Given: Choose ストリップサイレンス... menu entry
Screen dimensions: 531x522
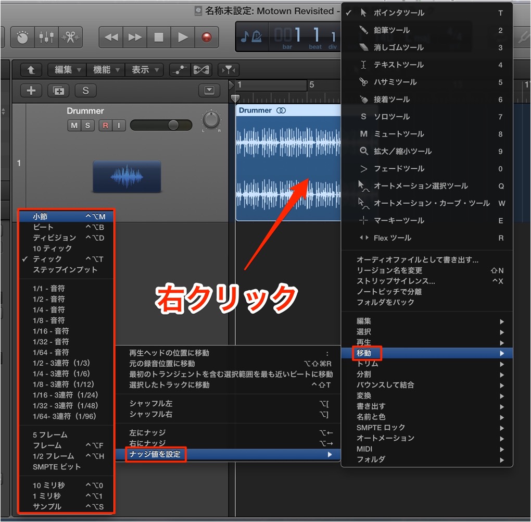Looking at the screenshot, I should click(427, 281).
